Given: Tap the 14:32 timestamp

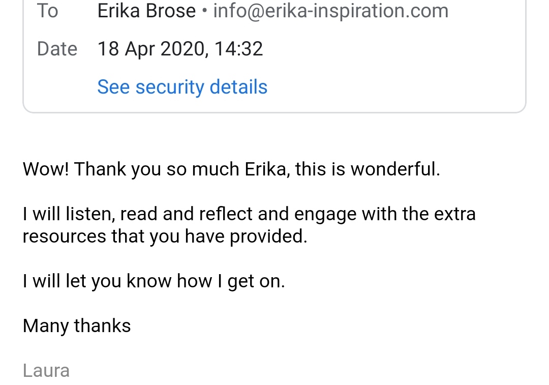Looking at the screenshot, I should click(238, 49).
